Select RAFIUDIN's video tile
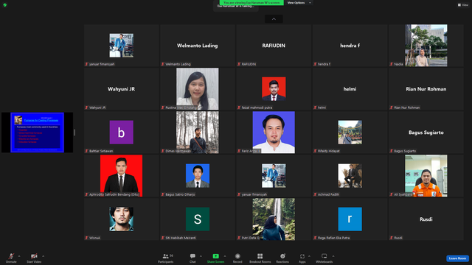 click(274, 46)
